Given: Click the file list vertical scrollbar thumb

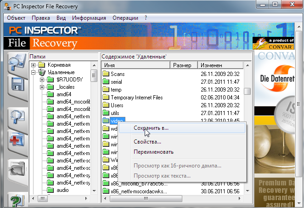Looking at the screenshot, I should coord(248,91).
